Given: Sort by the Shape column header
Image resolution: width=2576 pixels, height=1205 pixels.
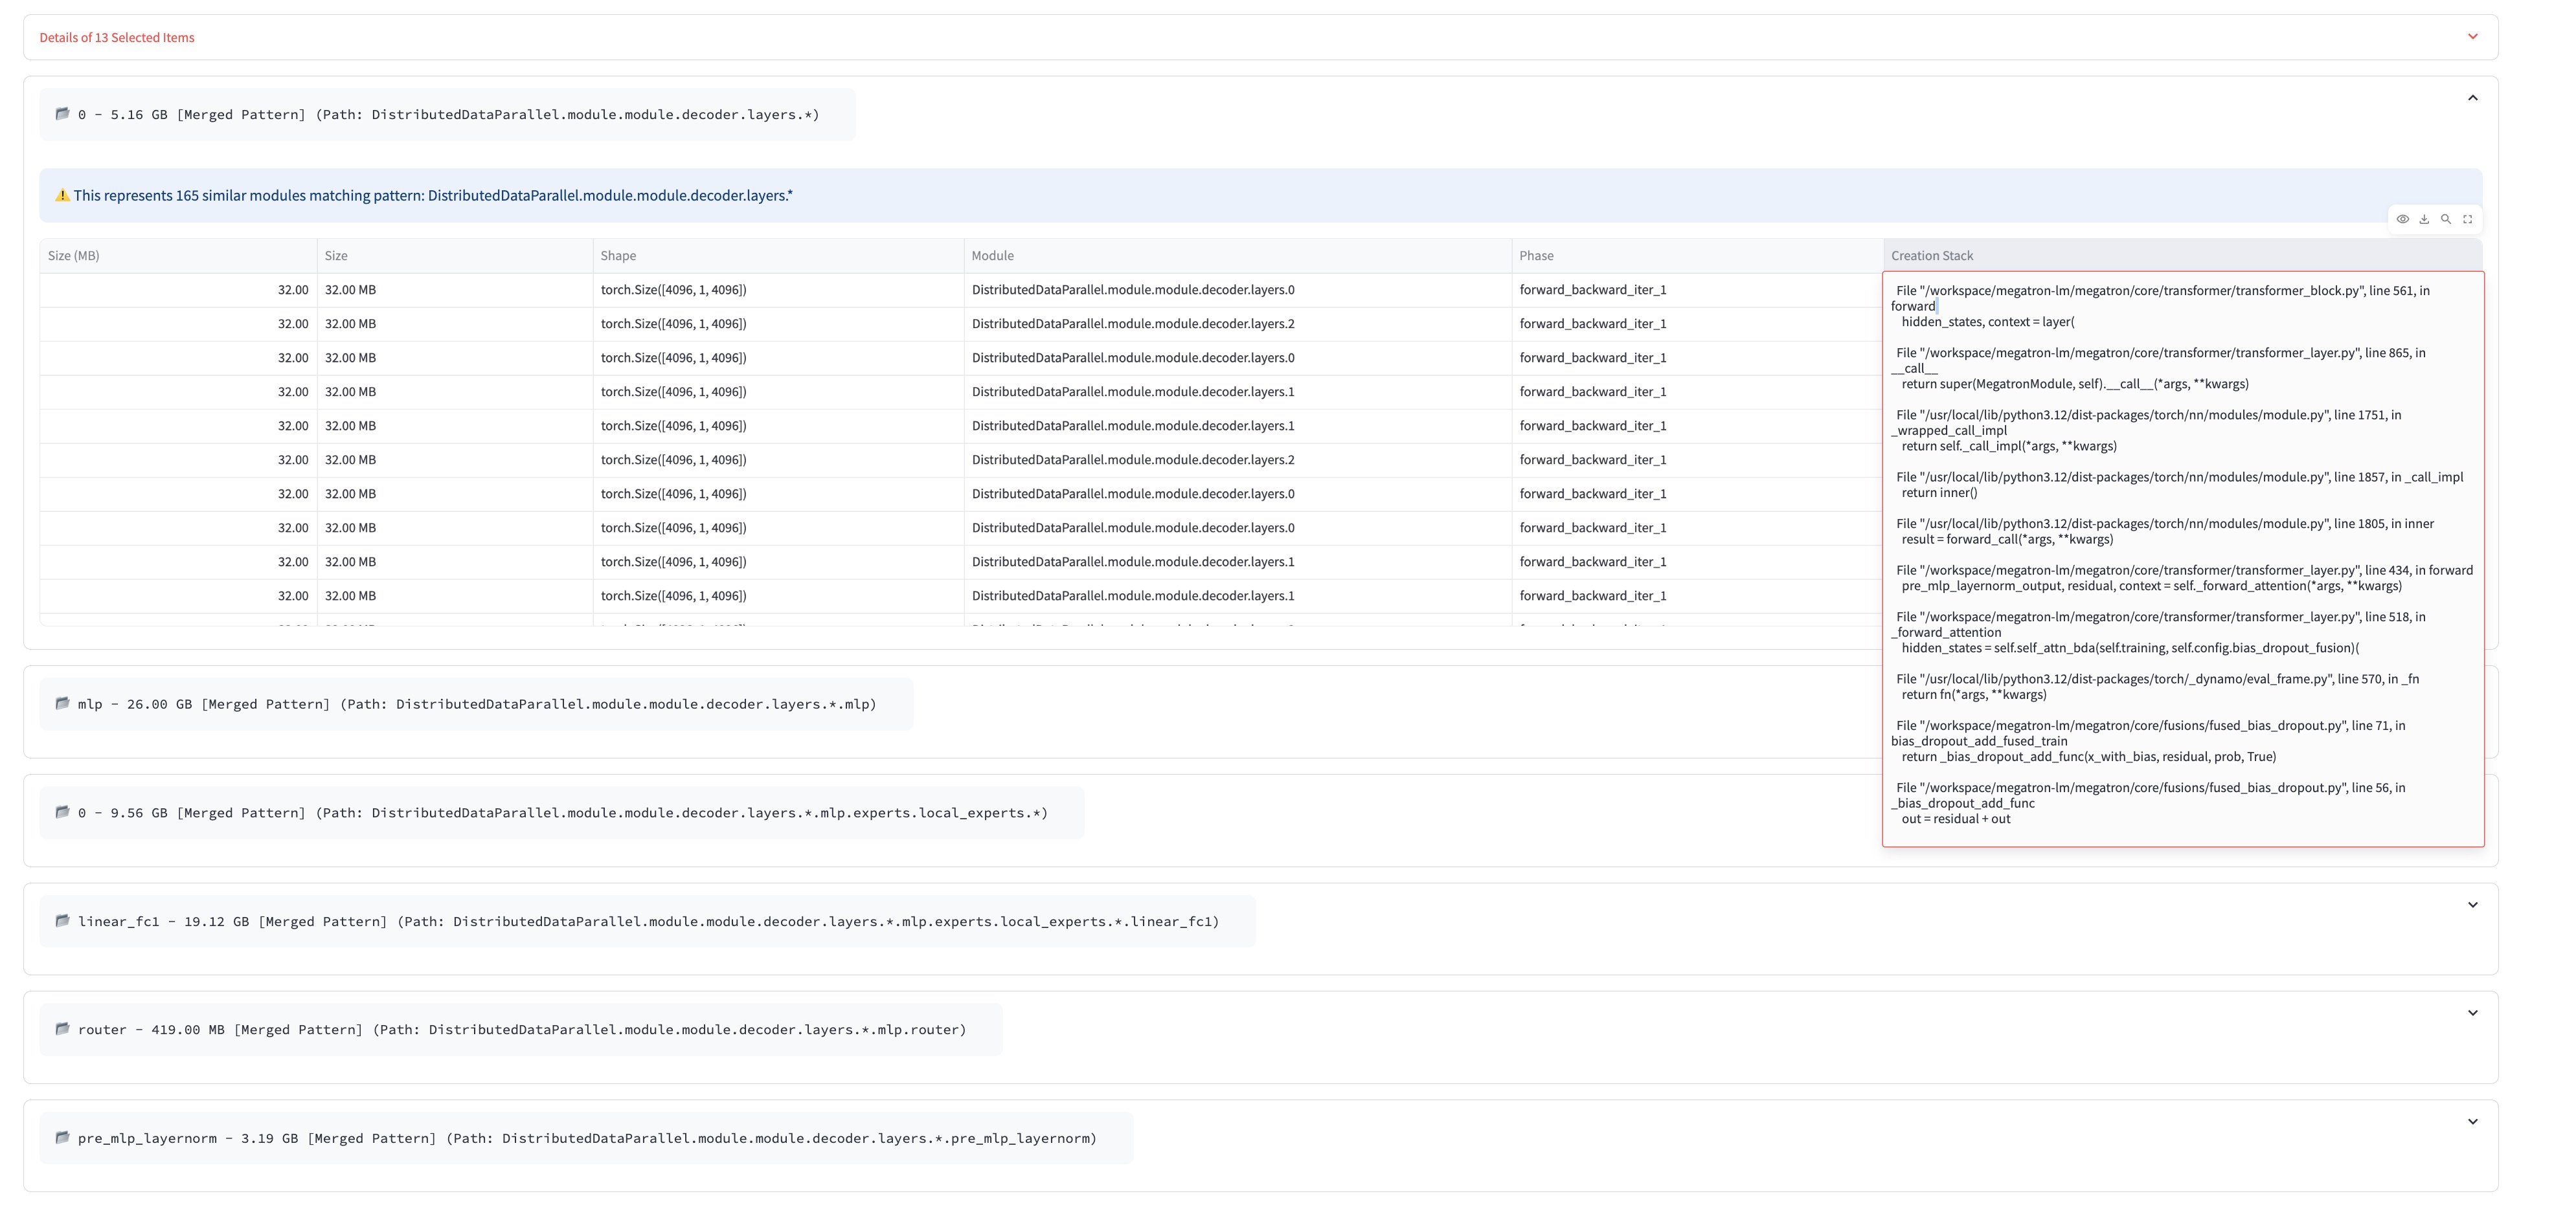Looking at the screenshot, I should pyautogui.click(x=618, y=256).
